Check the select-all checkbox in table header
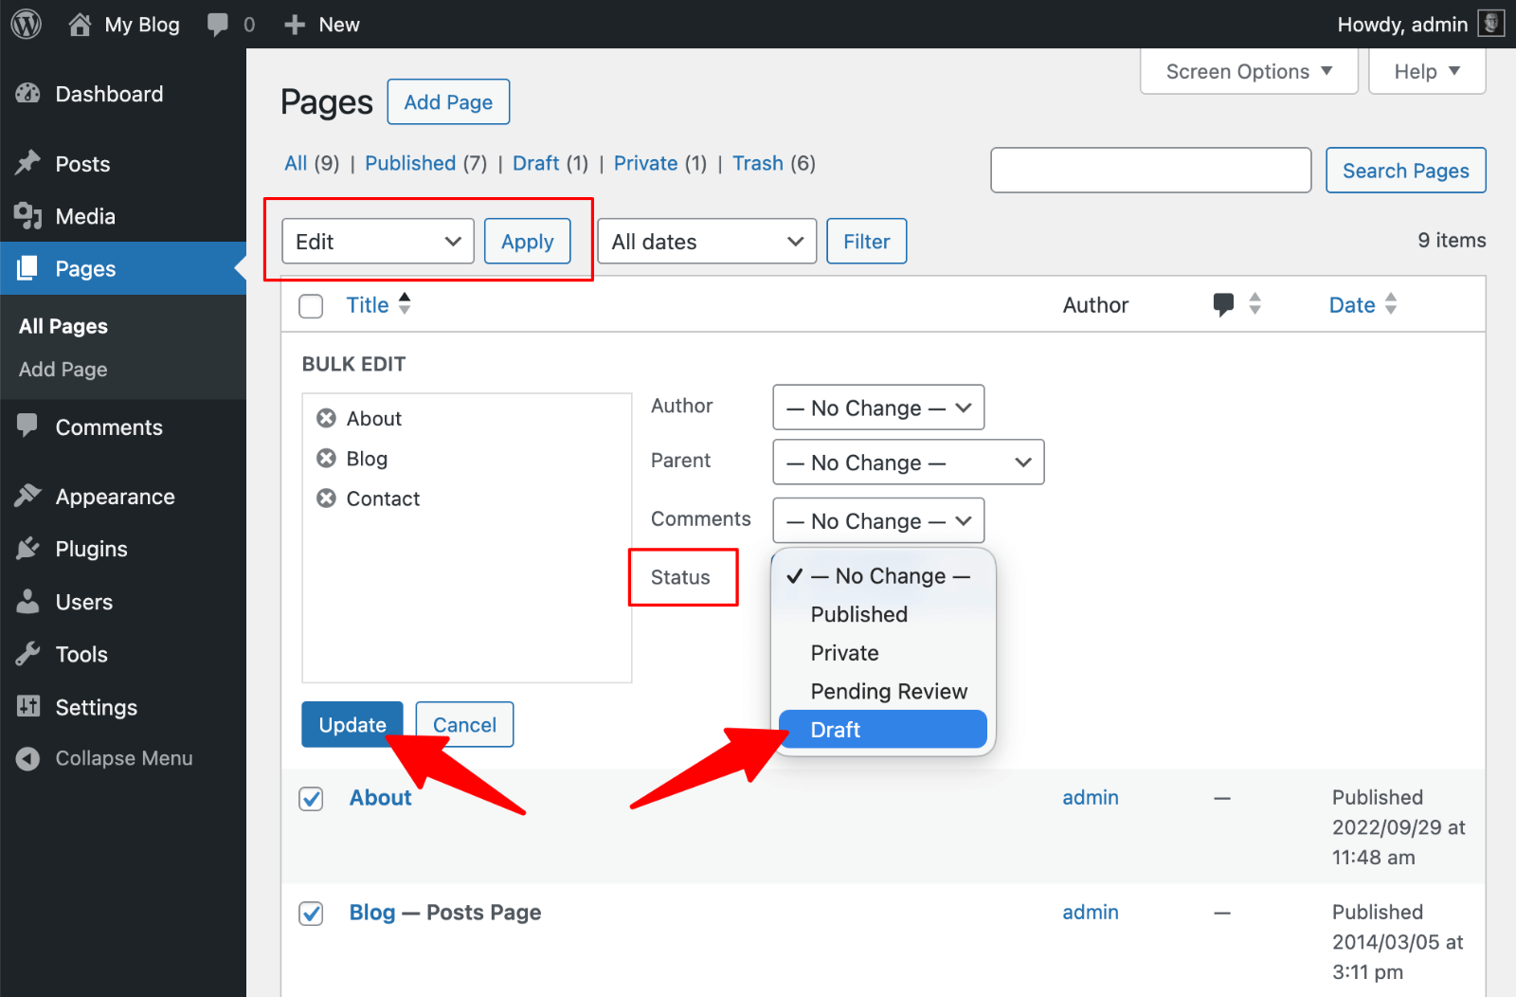 tap(311, 305)
